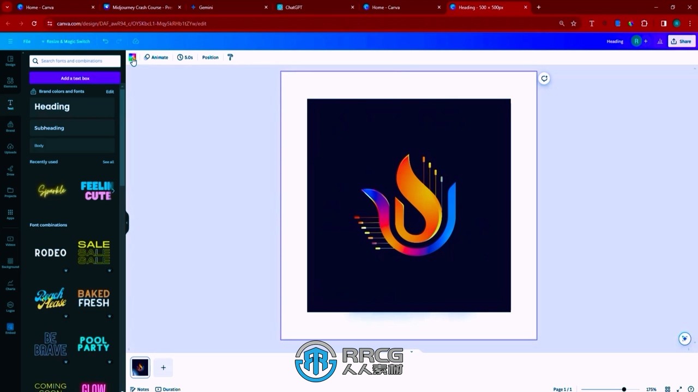Collapse the side panel with the arrow handle

pos(127,223)
